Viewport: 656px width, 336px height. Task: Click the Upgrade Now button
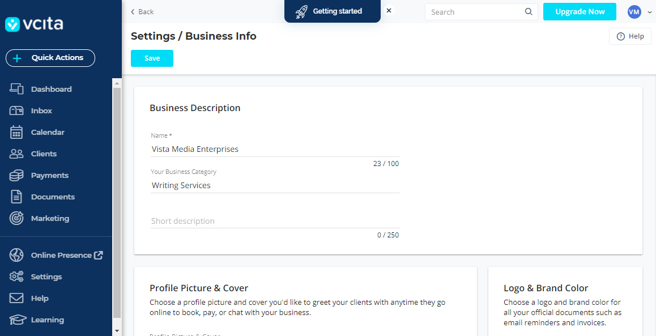[580, 12]
